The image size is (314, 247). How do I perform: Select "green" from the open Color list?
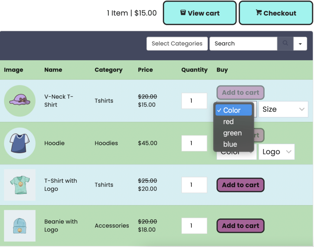[x=232, y=133]
